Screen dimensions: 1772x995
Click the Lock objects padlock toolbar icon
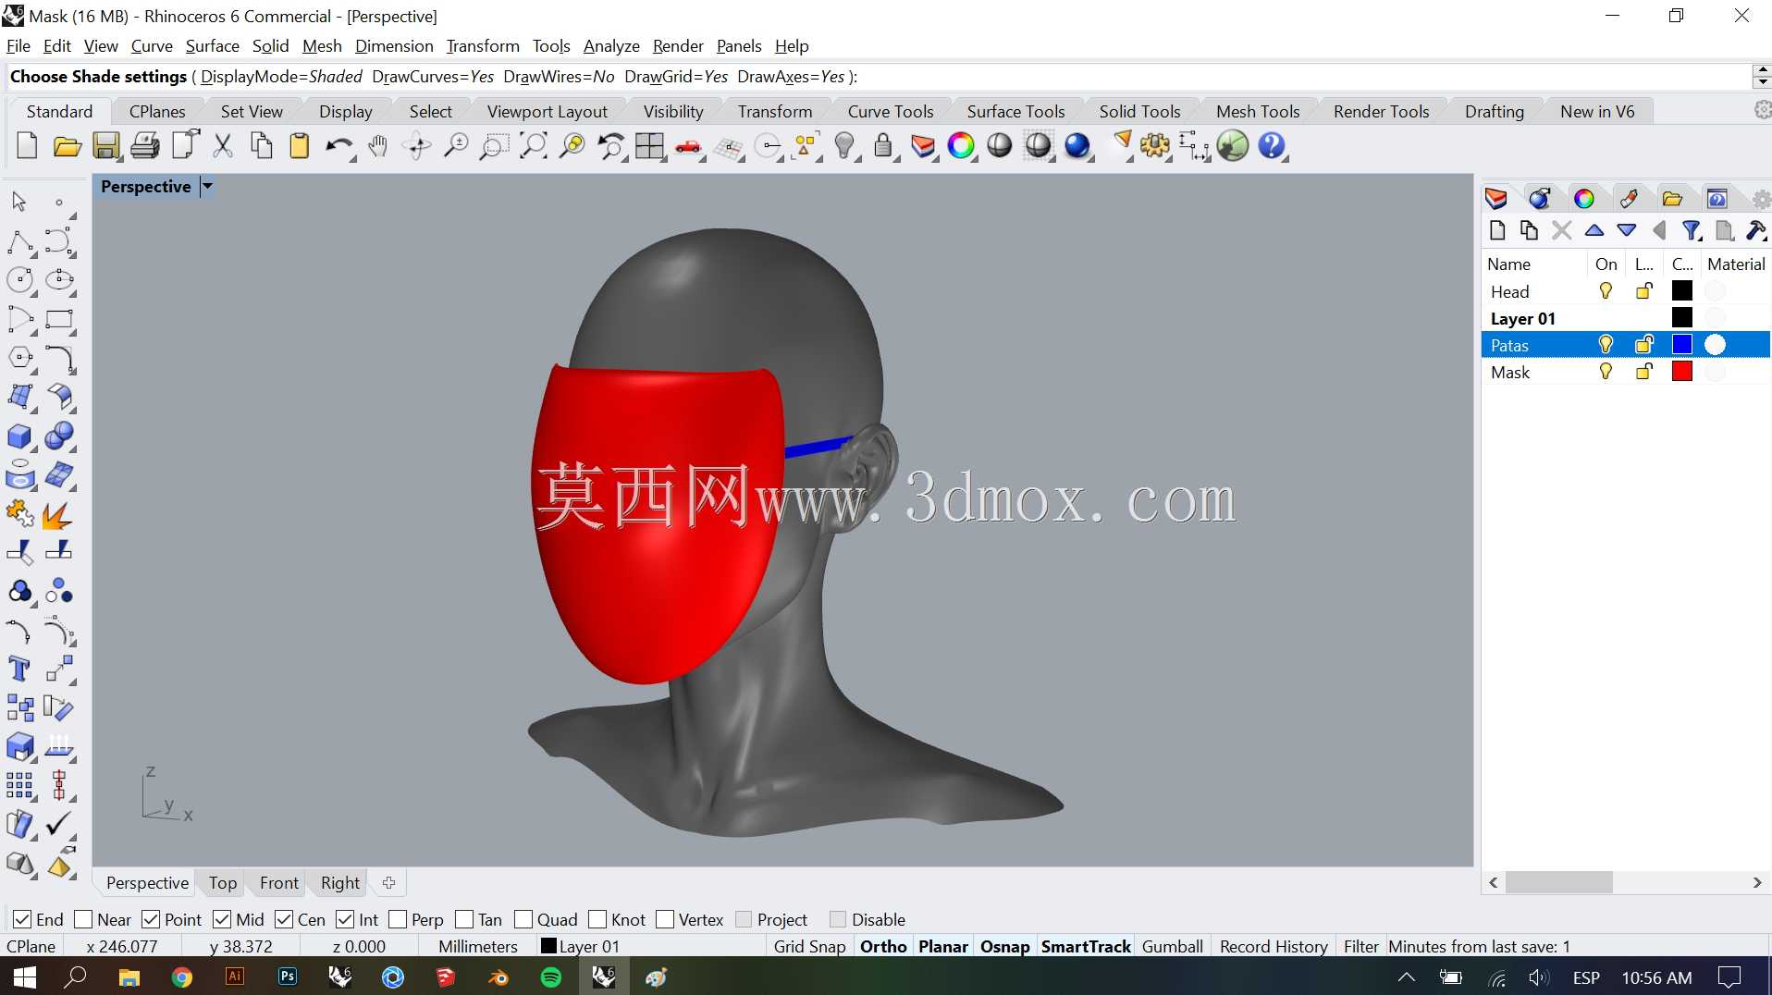tap(883, 146)
